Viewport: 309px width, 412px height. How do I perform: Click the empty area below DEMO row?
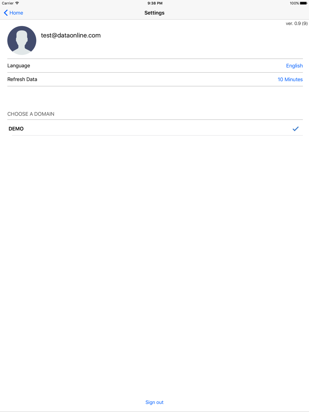click(154, 247)
